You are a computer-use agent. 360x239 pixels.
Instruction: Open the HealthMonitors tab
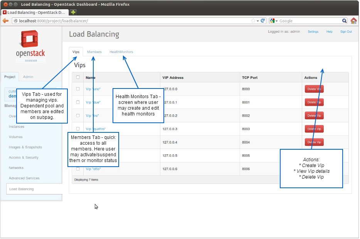pos(121,52)
